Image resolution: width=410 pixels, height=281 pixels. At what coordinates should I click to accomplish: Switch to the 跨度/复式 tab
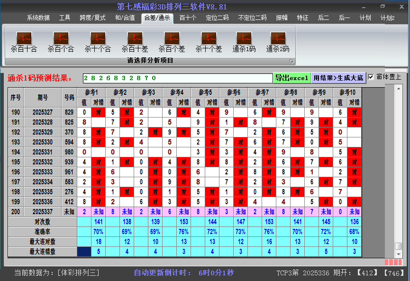[x=92, y=18]
